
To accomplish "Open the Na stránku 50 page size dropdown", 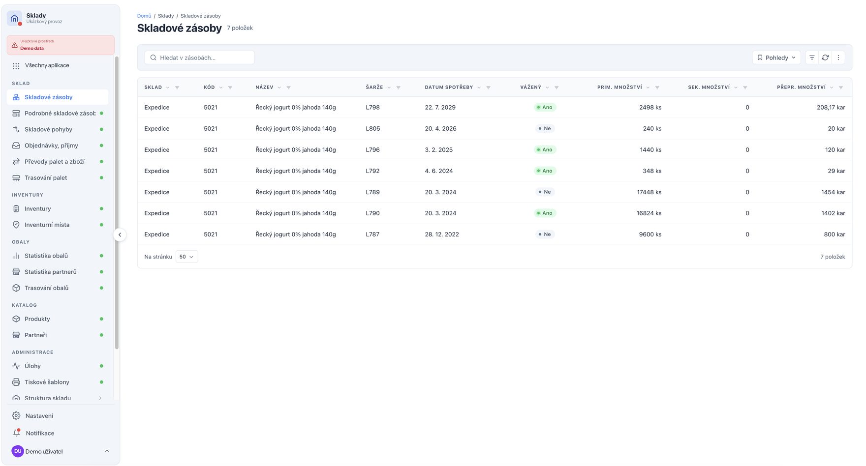I will click(186, 257).
